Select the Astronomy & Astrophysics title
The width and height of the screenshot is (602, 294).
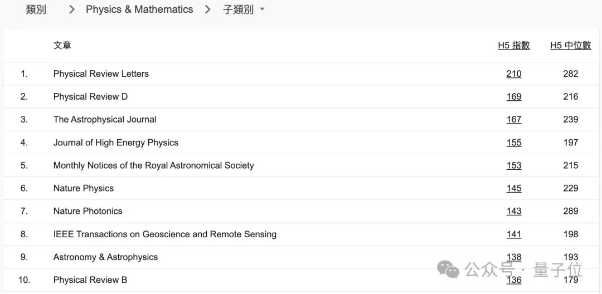(105, 257)
